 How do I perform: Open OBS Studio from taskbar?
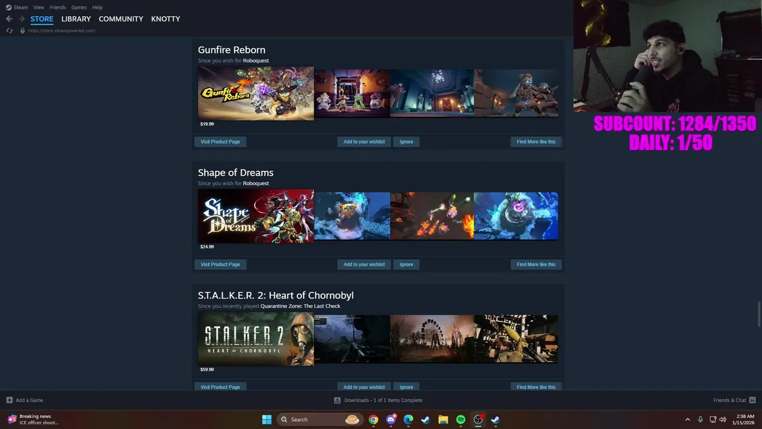478,419
